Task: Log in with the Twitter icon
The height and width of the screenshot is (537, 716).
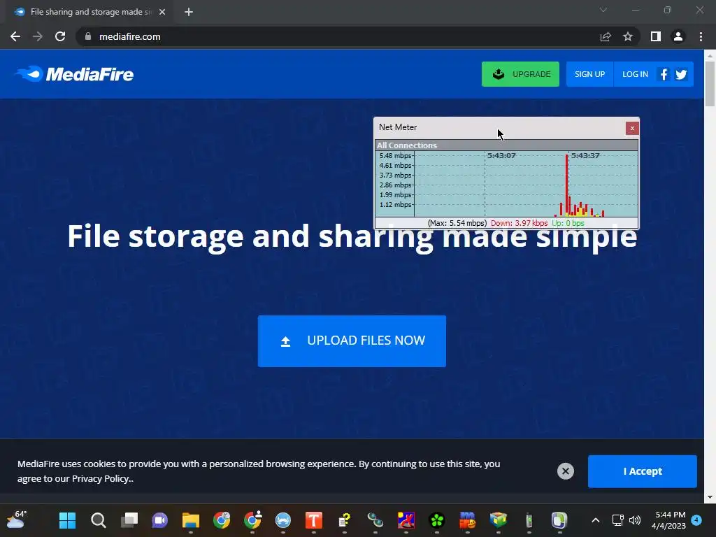Action: click(x=681, y=74)
